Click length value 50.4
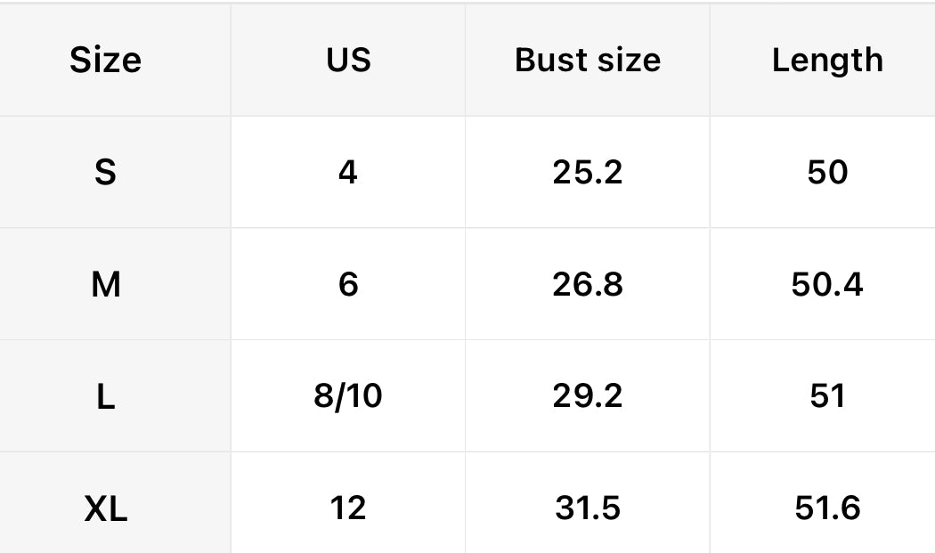Image resolution: width=935 pixels, height=553 pixels. coord(827,285)
